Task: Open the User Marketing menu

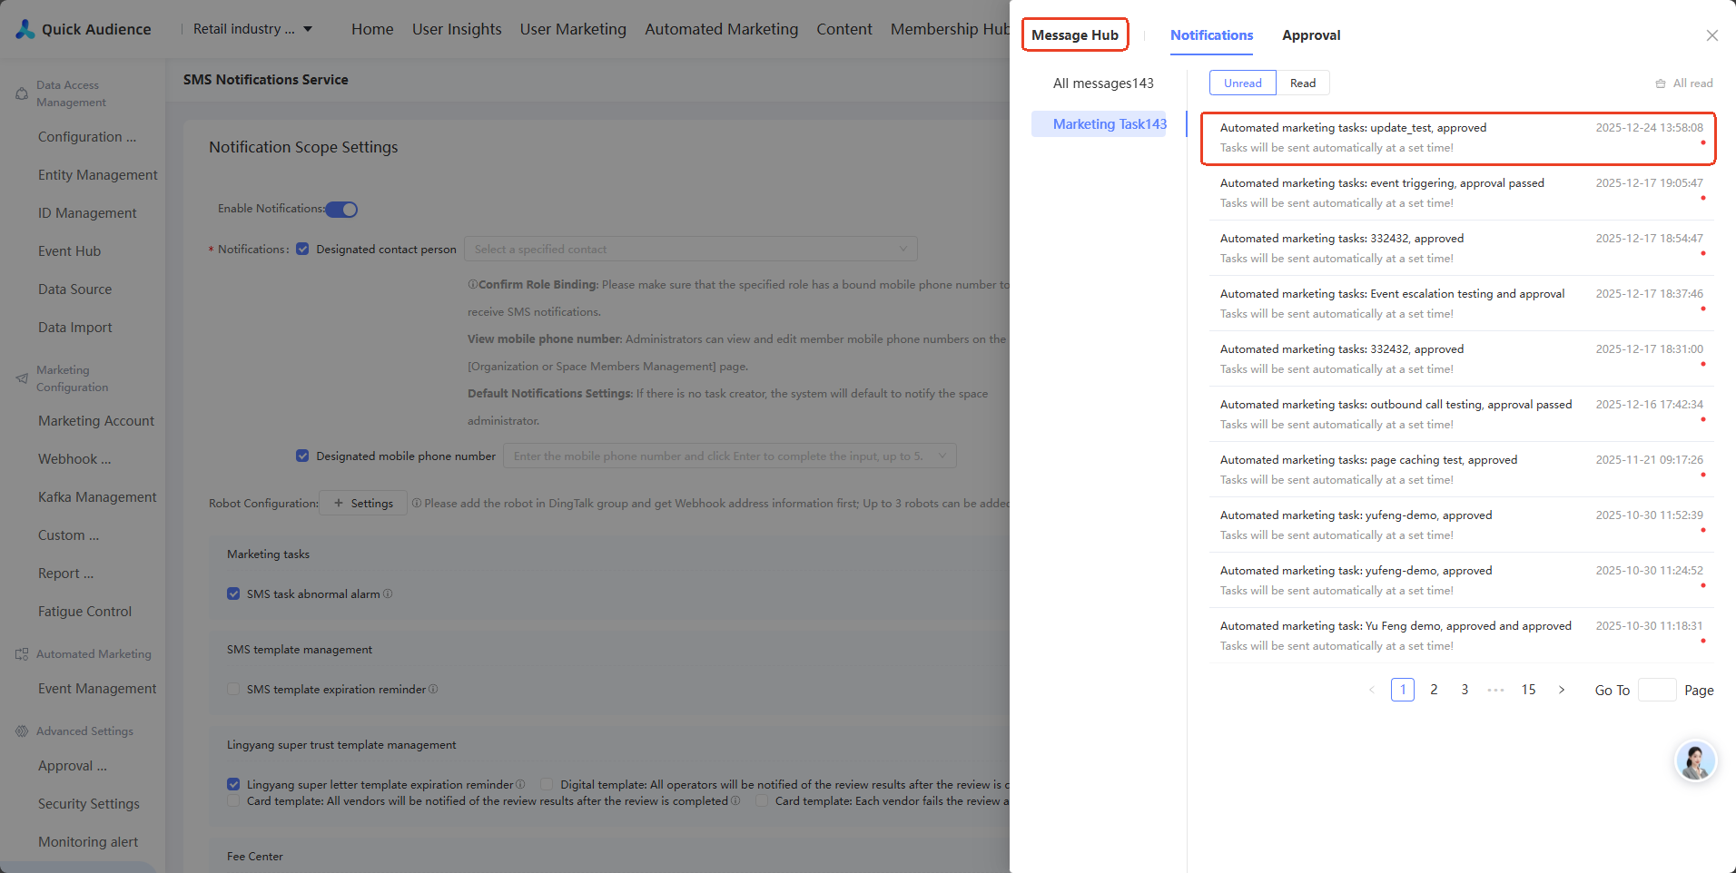Action: (x=573, y=29)
